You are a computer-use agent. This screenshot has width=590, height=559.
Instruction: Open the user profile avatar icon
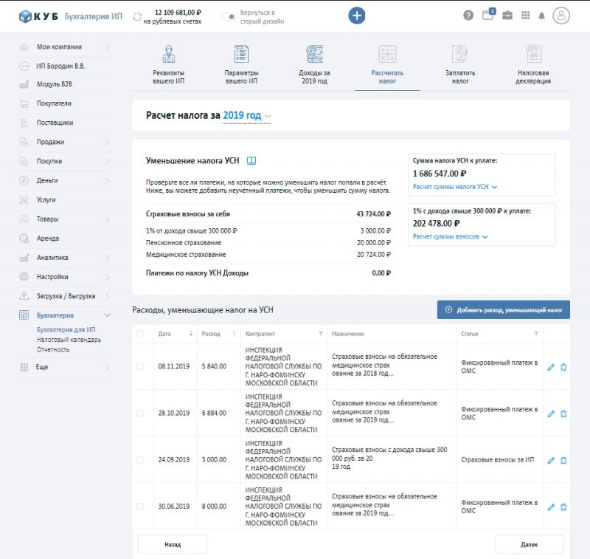click(562, 16)
